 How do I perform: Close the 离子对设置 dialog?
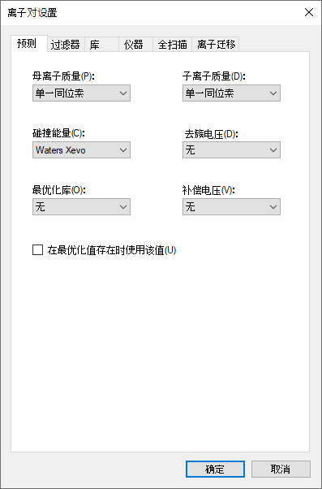click(x=309, y=12)
